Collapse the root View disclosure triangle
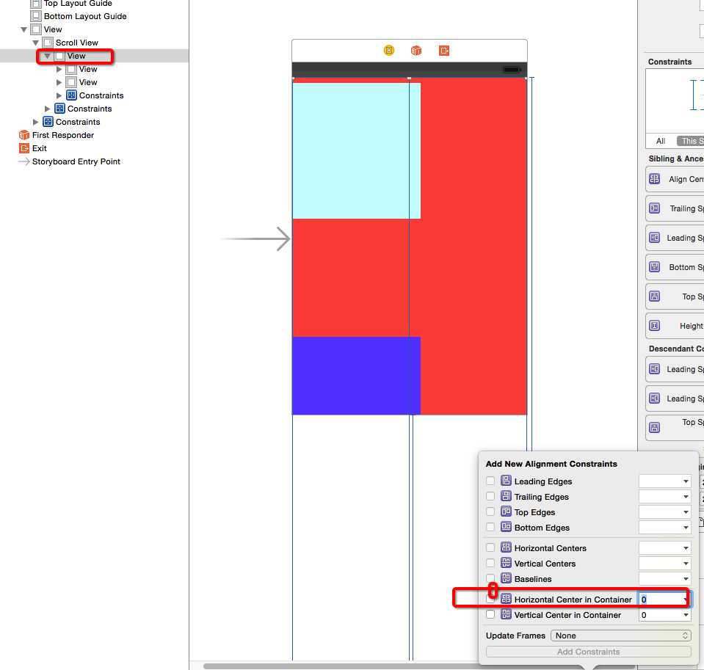The height and width of the screenshot is (670, 704). pyautogui.click(x=23, y=29)
